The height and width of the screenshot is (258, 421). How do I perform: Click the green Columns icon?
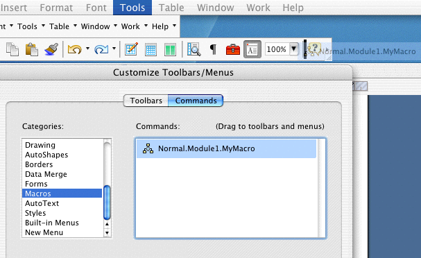coord(170,50)
